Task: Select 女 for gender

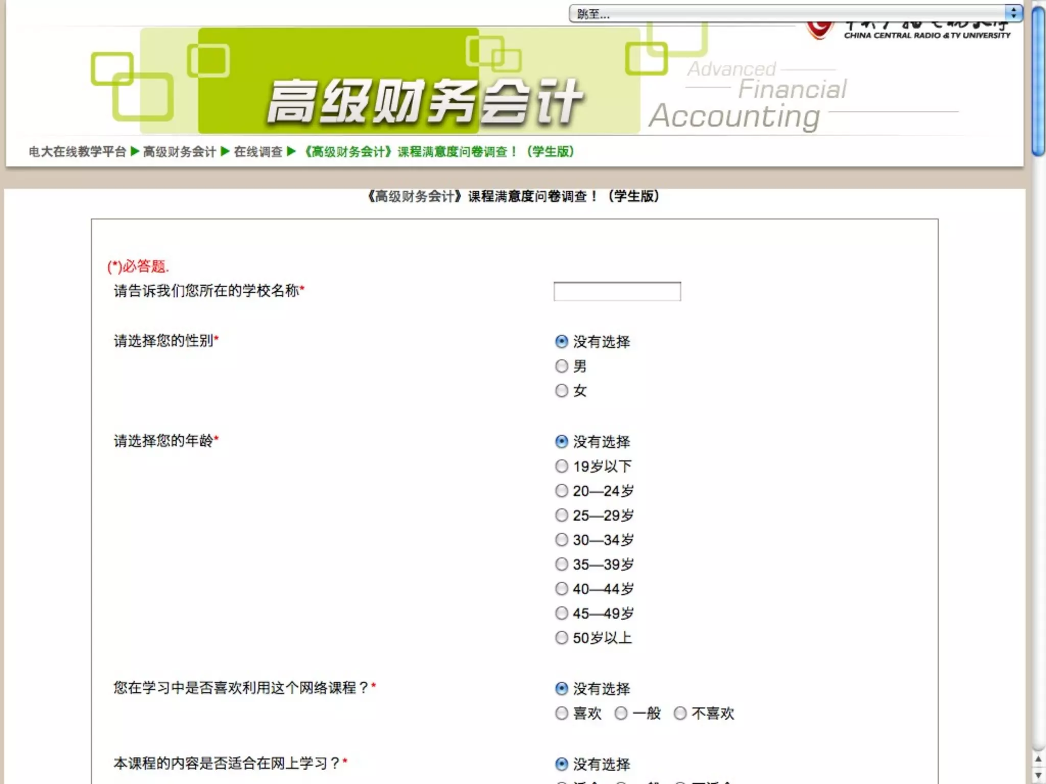Action: (x=561, y=390)
